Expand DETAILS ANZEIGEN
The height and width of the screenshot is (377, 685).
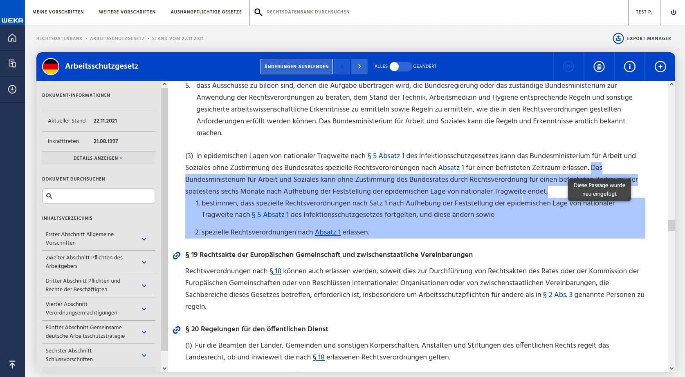(x=98, y=158)
